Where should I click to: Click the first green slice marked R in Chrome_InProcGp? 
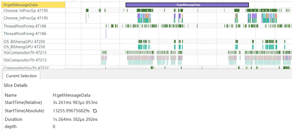[147, 11]
